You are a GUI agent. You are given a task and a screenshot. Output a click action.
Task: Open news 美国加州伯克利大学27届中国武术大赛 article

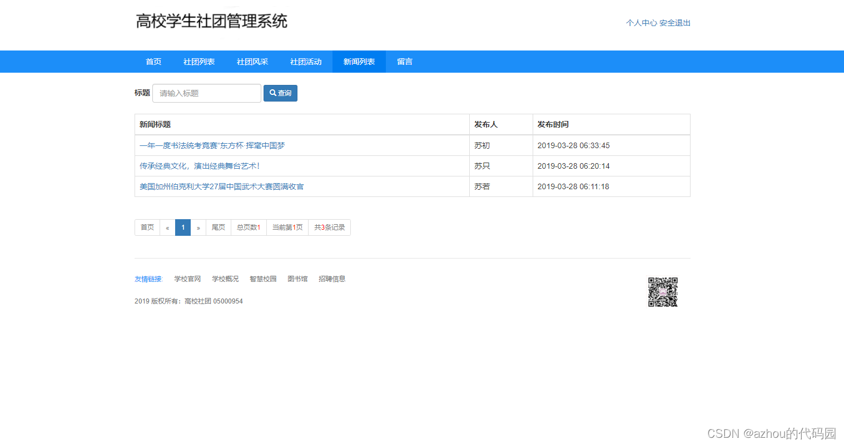(222, 186)
